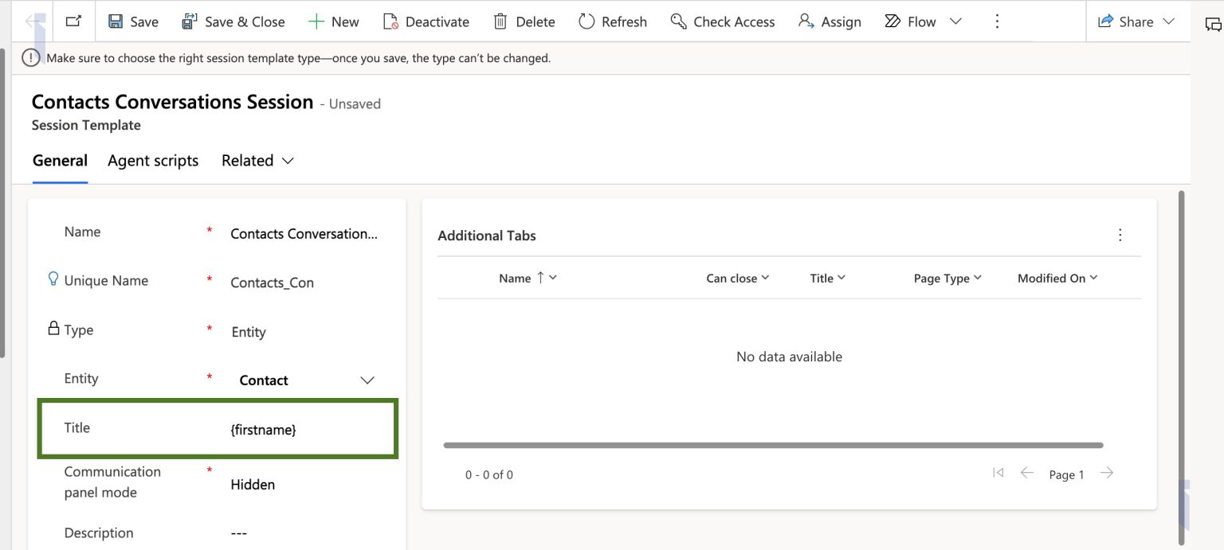The width and height of the screenshot is (1224, 550).
Task: Click the Save icon in command bar
Action: click(x=116, y=21)
